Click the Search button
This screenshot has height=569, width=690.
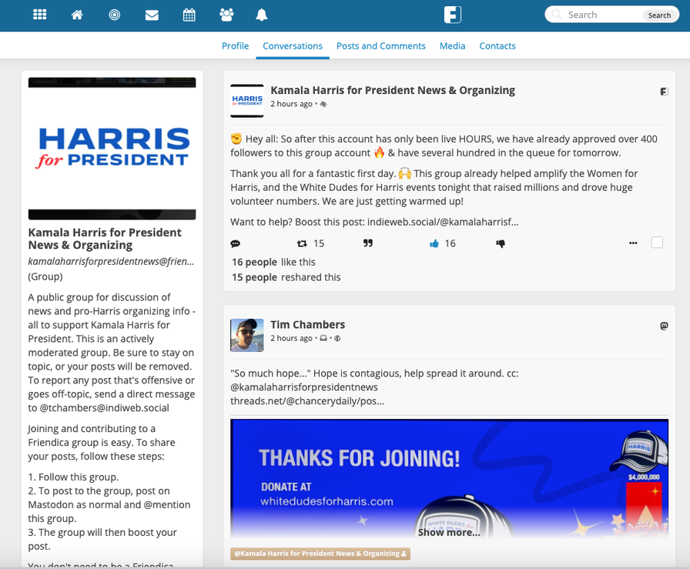click(659, 15)
